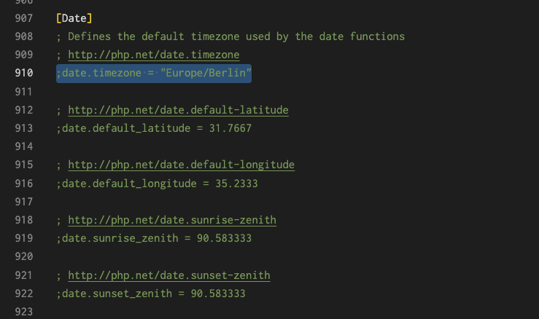Open the date.sunset-zenith documentation link
The width and height of the screenshot is (539, 319).
tap(169, 275)
